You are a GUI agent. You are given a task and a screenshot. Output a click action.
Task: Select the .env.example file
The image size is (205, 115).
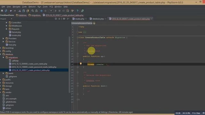10,99
